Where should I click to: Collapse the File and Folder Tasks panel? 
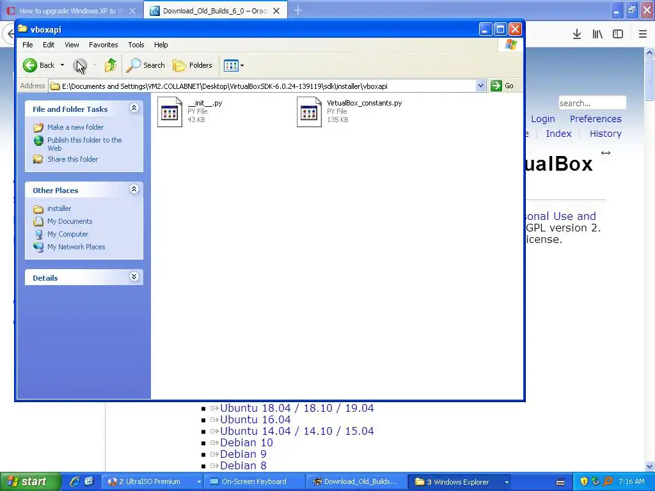pos(134,108)
